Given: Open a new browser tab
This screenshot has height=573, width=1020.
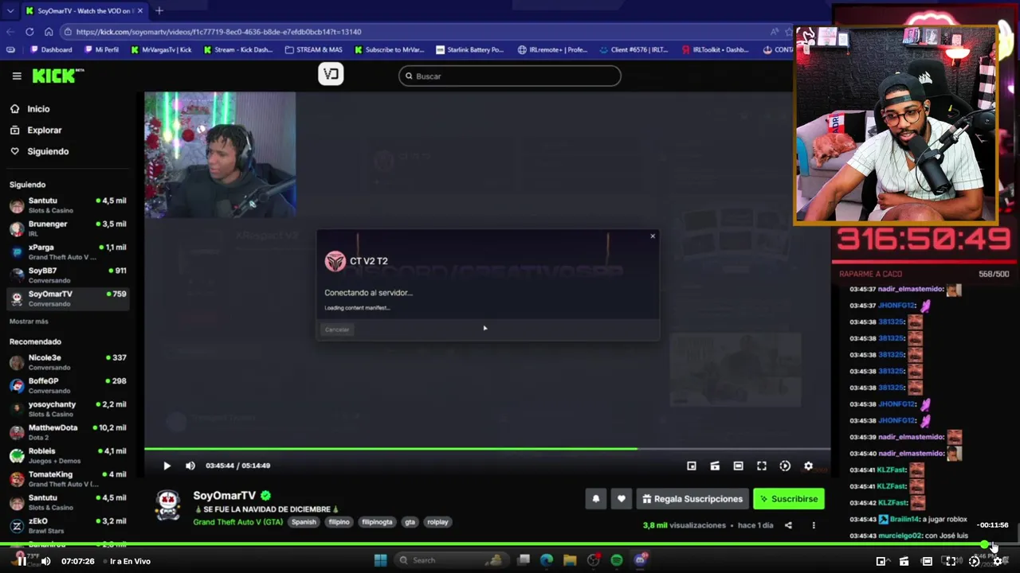Looking at the screenshot, I should tap(159, 10).
